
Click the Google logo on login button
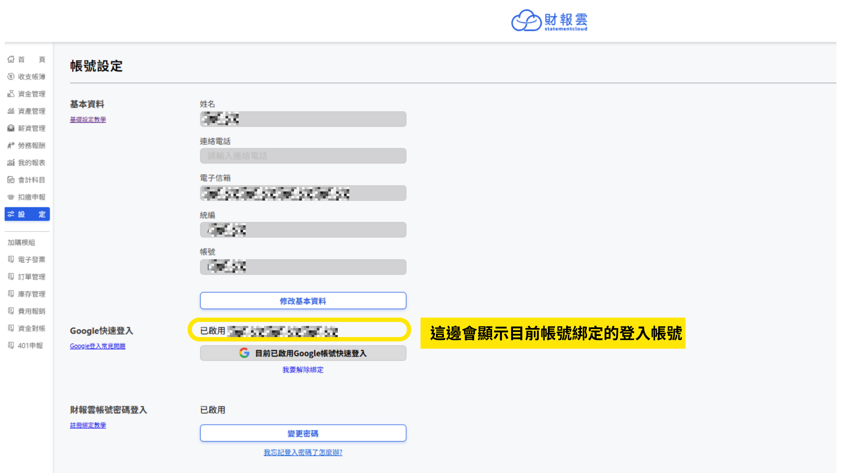(x=244, y=353)
